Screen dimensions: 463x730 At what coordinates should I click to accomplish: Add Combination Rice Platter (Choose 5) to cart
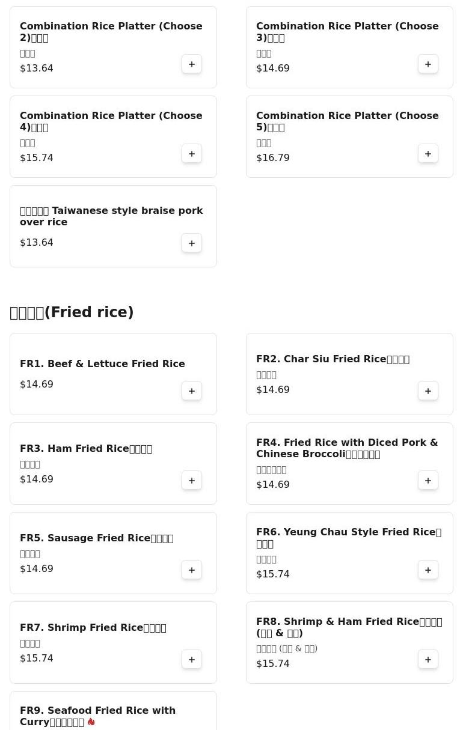pyautogui.click(x=428, y=154)
